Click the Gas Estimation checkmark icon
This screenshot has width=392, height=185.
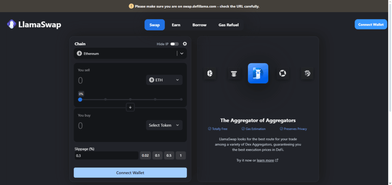click(243, 129)
